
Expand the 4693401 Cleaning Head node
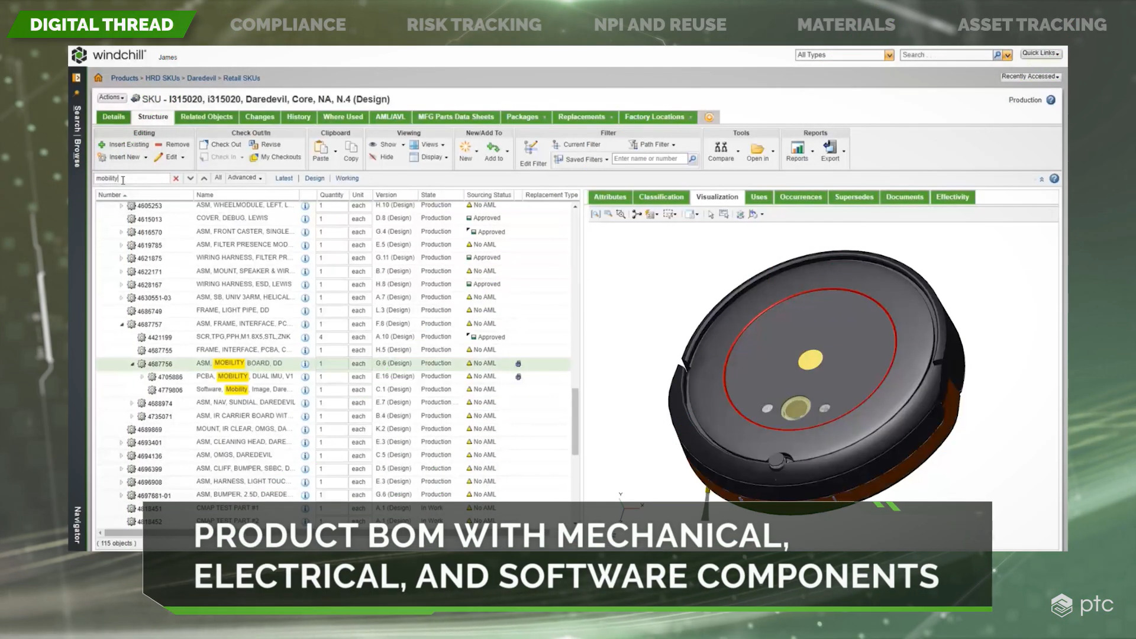coord(121,443)
